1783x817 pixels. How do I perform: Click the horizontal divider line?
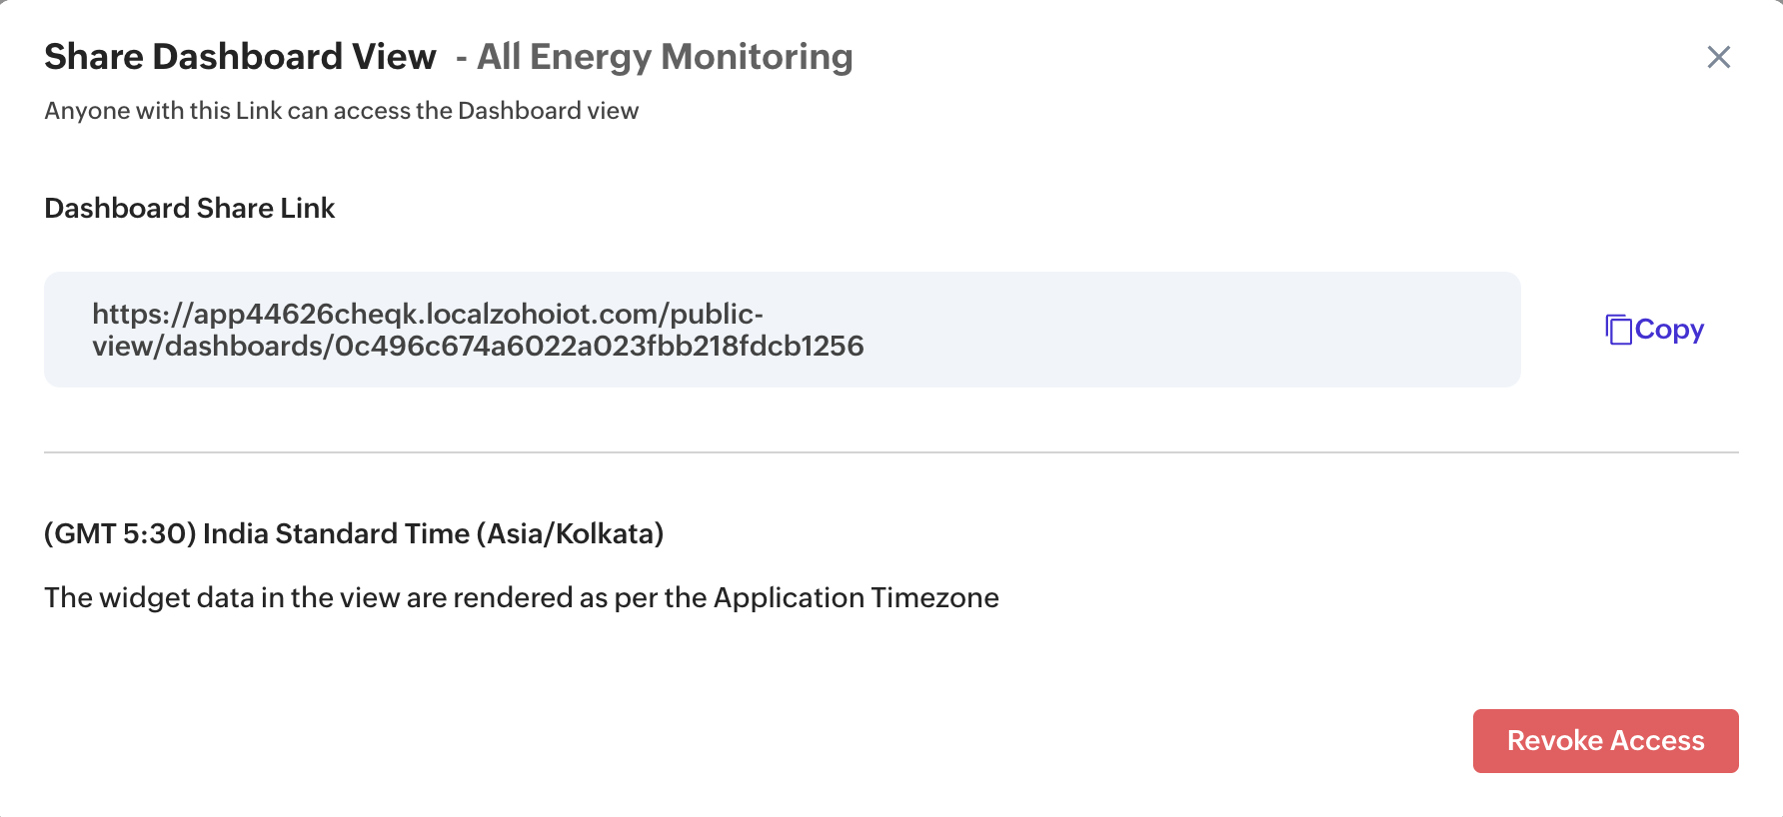(x=890, y=452)
